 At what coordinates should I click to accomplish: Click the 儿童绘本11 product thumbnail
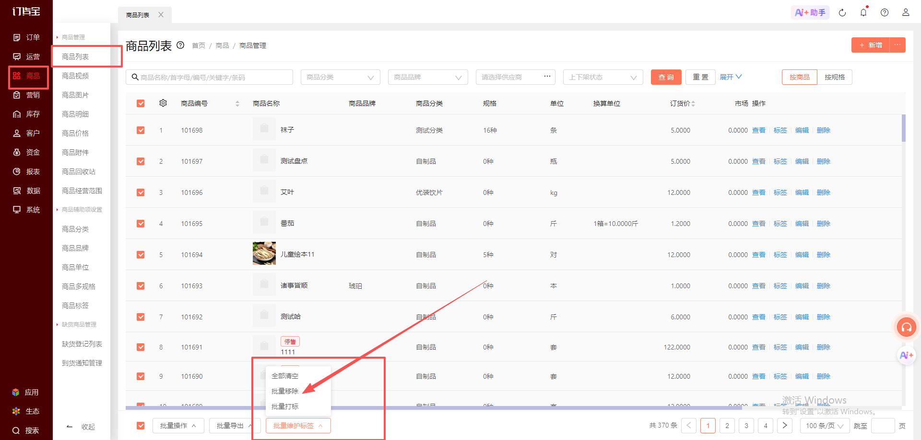[264, 253]
